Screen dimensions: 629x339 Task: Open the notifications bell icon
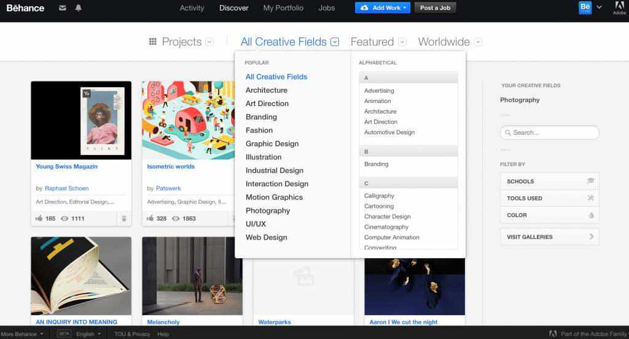pos(78,7)
